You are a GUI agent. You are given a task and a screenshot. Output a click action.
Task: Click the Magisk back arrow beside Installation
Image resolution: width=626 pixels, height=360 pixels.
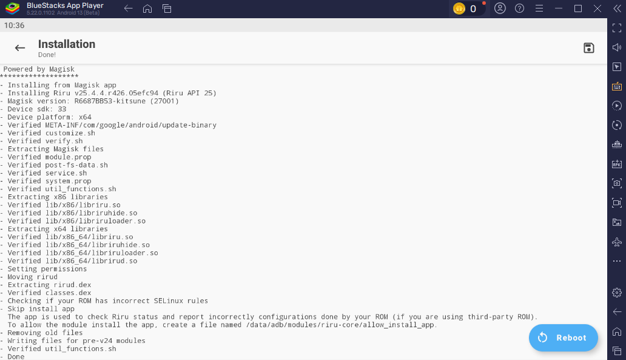[x=20, y=48]
